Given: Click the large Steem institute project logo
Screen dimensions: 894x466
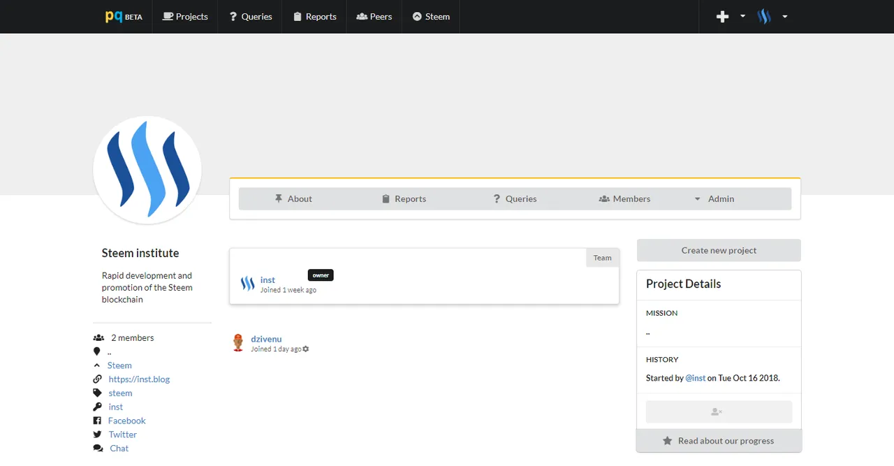Looking at the screenshot, I should pyautogui.click(x=147, y=170).
